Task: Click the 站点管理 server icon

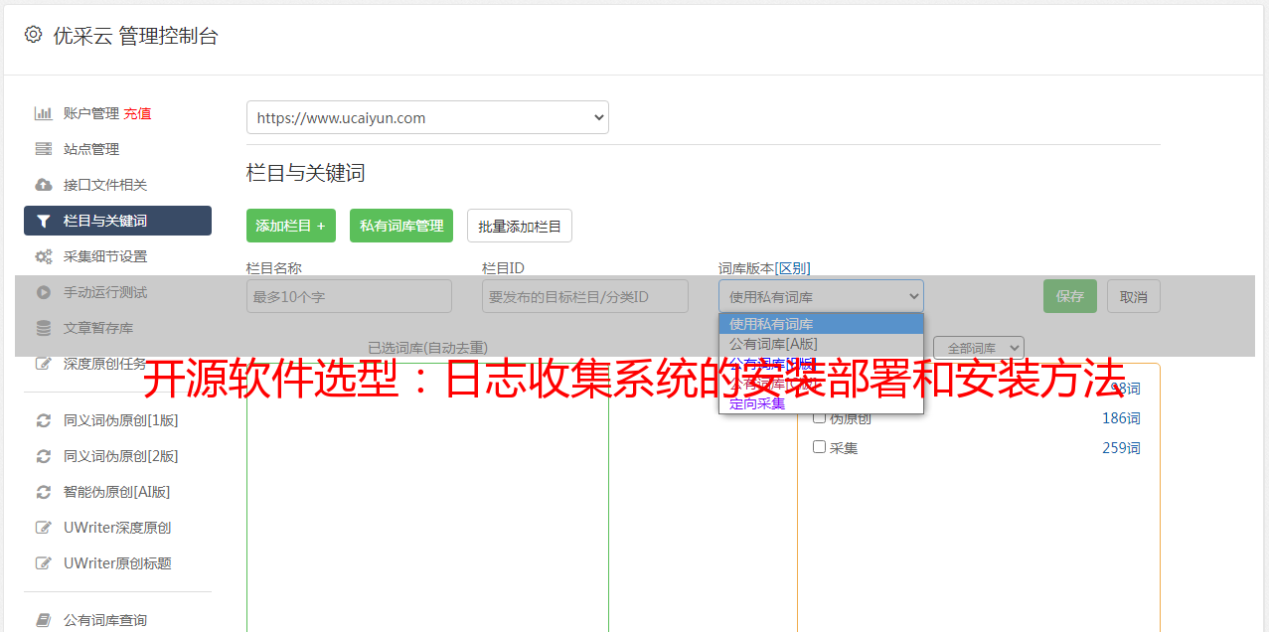Action: (x=44, y=149)
